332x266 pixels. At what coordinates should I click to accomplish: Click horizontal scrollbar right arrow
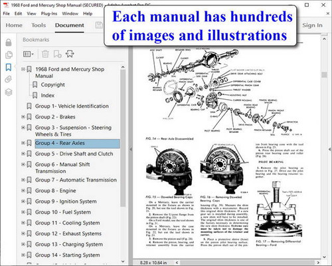318,263
